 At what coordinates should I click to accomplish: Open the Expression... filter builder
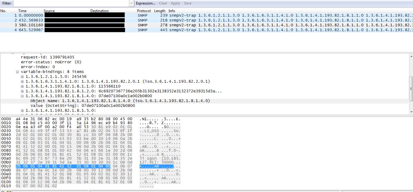pos(146,3)
